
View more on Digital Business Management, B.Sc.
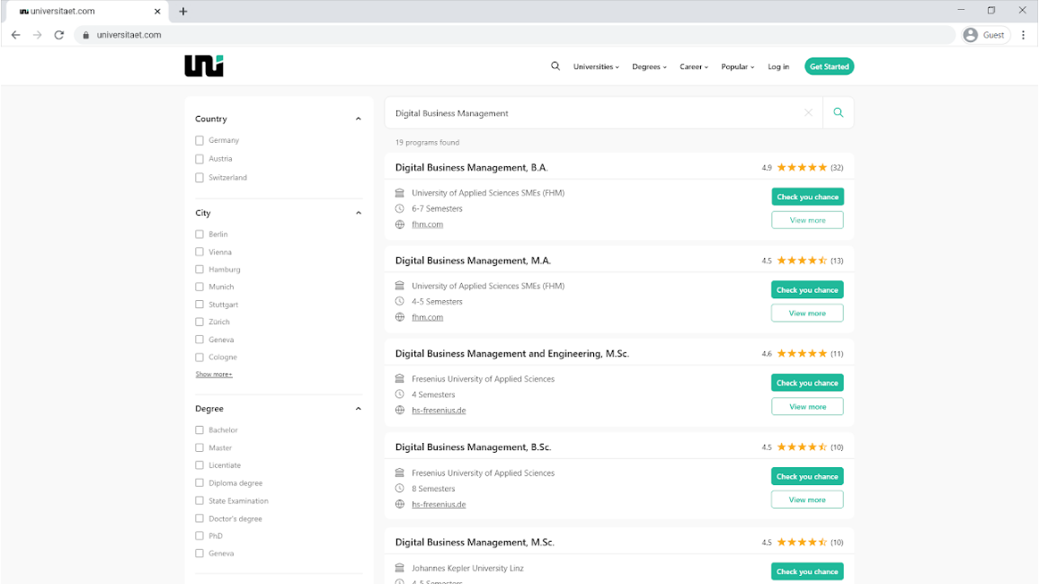coord(807,500)
